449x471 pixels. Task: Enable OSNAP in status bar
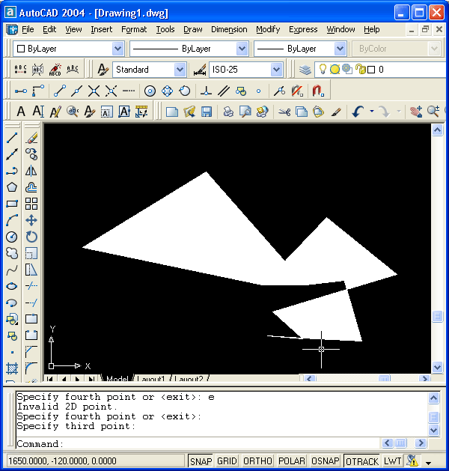(325, 461)
